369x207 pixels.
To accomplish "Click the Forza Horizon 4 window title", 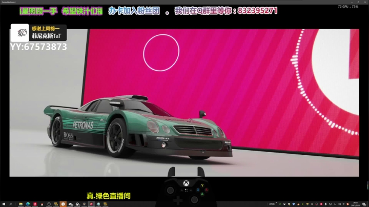I will coord(9,2).
